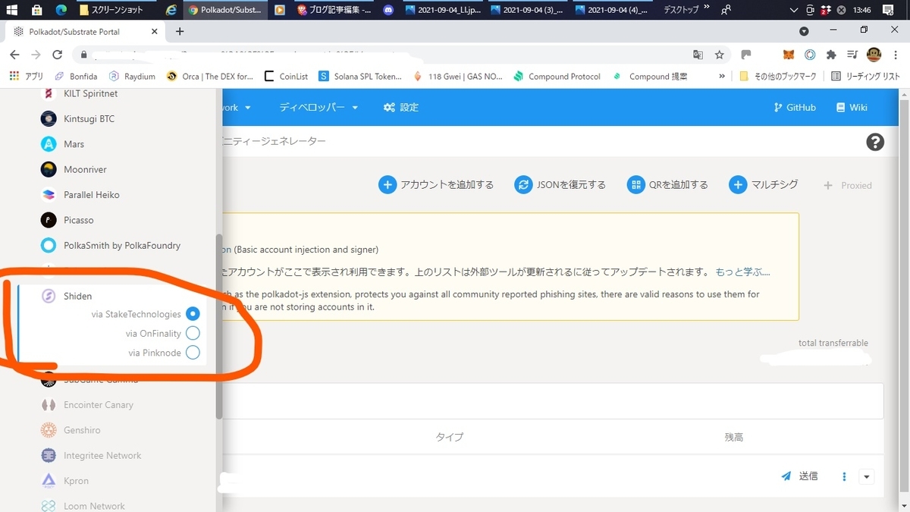Choose the Picasso network
The height and width of the screenshot is (512, 910).
coord(78,220)
